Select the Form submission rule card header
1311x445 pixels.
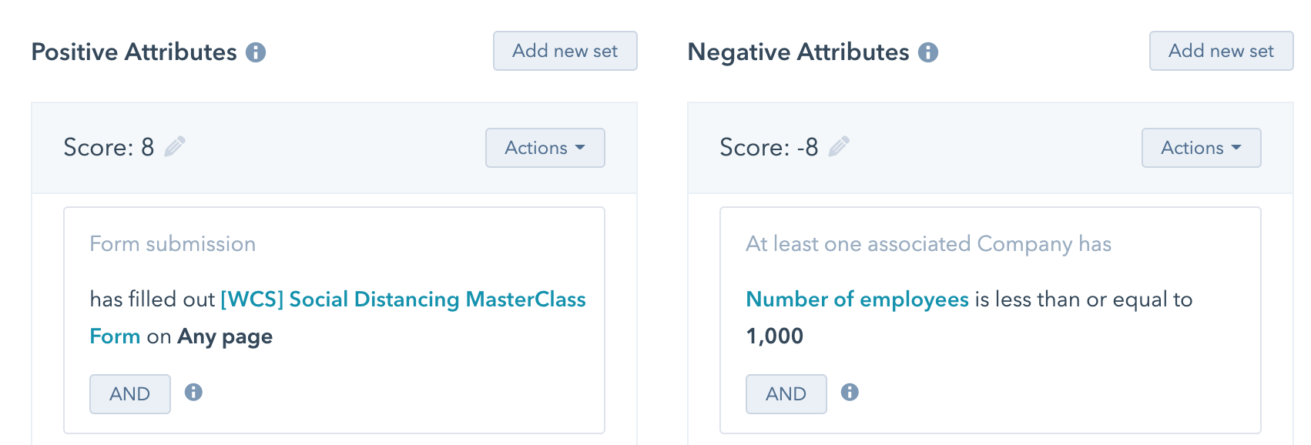[173, 244]
